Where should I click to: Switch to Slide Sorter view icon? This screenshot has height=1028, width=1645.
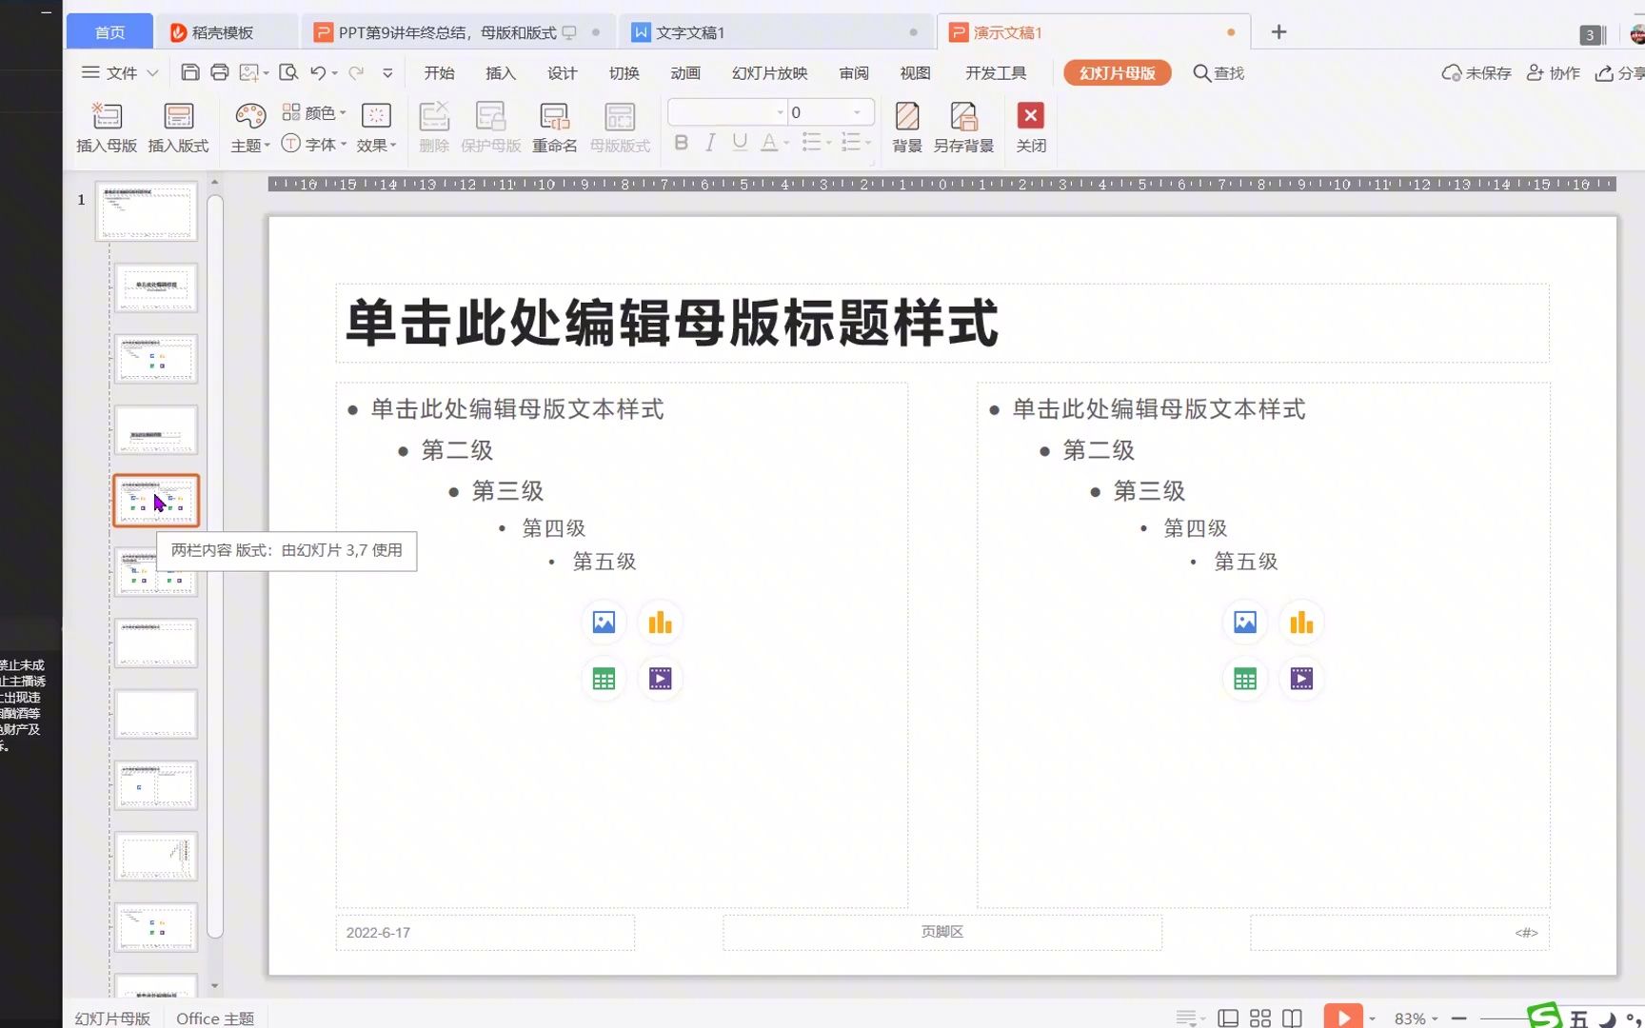pyautogui.click(x=1260, y=1018)
